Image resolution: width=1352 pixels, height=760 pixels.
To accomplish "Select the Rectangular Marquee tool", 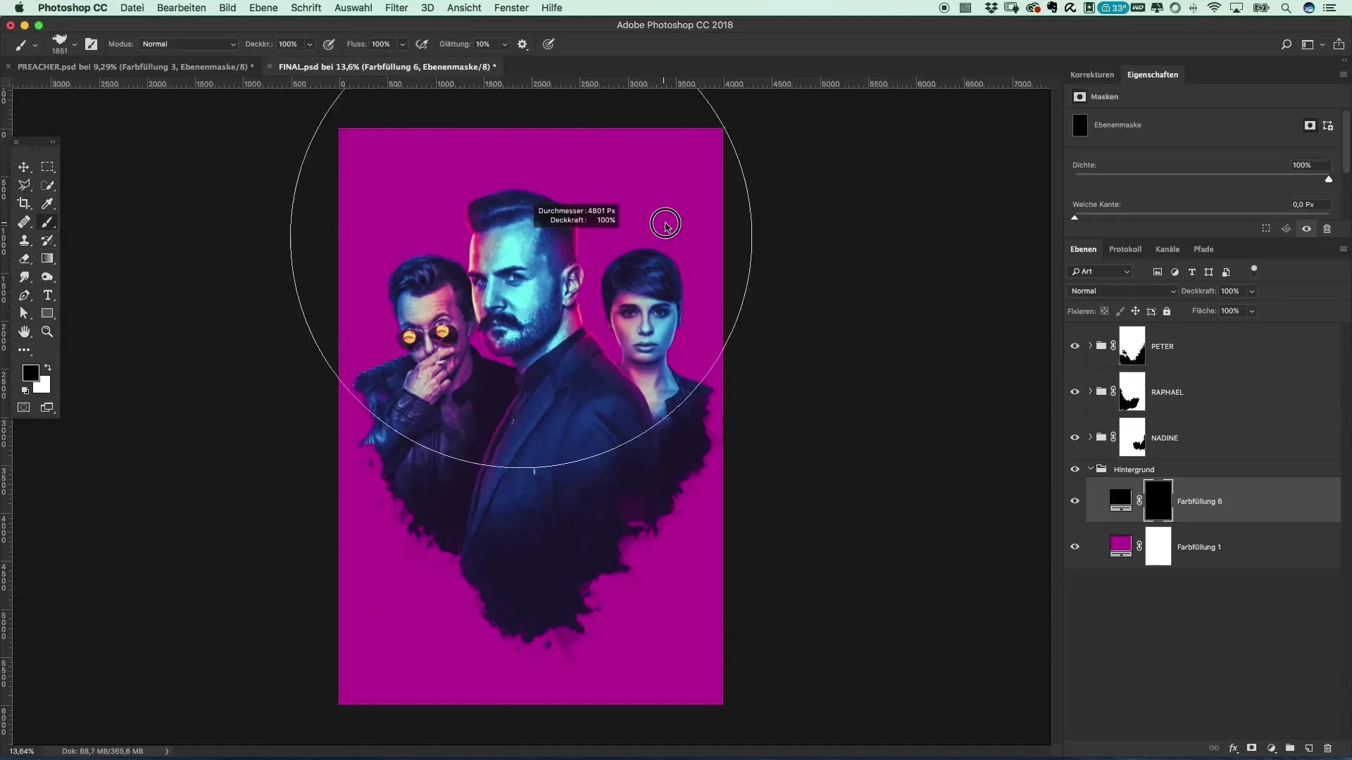I will point(47,167).
